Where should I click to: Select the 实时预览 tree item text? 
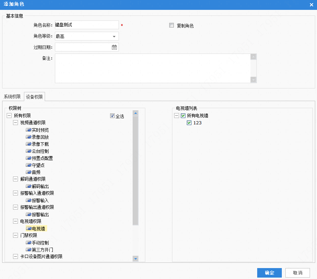[40, 130]
